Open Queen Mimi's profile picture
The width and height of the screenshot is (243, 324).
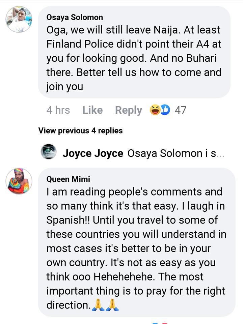[19, 181]
